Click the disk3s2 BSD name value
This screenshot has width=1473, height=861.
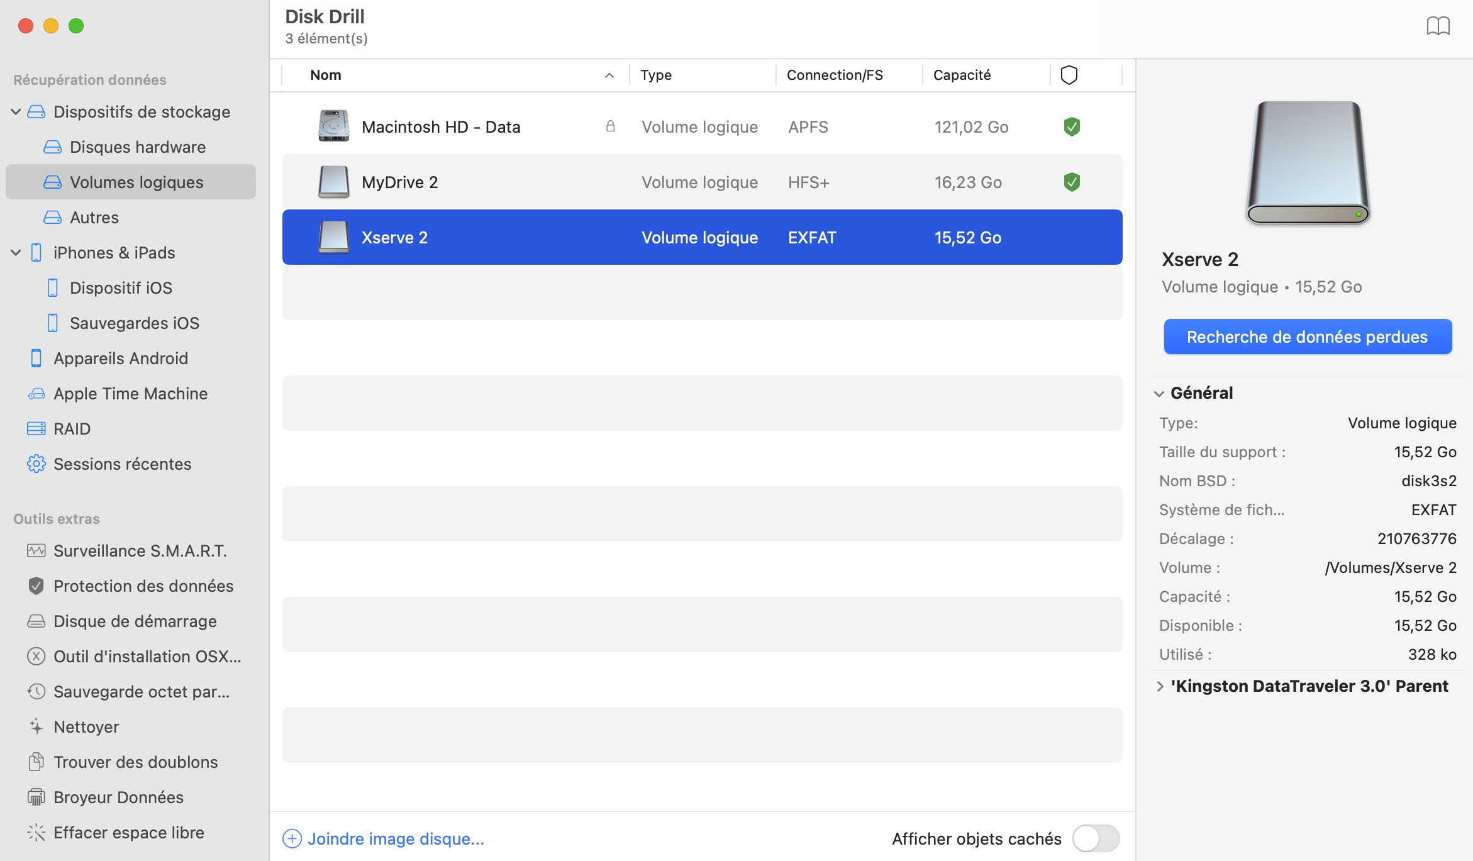click(1429, 480)
